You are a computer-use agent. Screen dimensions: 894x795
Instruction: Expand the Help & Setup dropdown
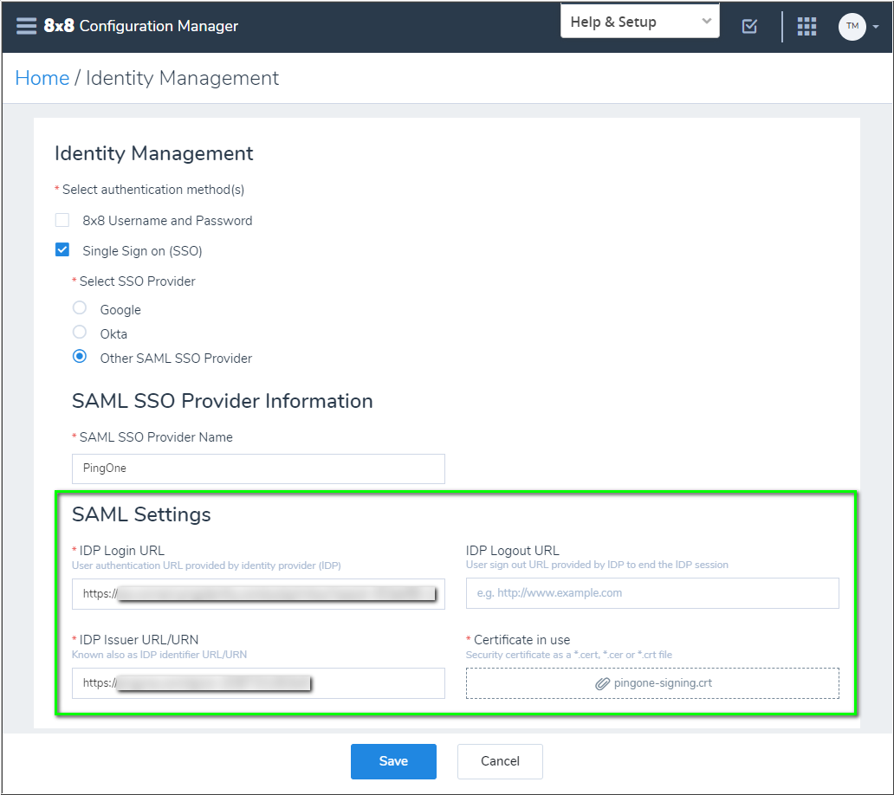coord(639,22)
